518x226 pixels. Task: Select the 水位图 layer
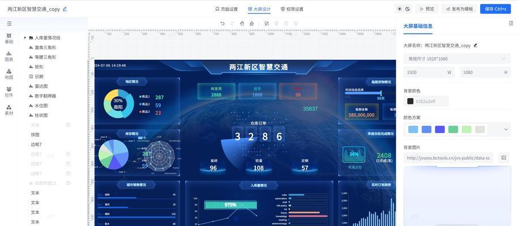pos(41,106)
